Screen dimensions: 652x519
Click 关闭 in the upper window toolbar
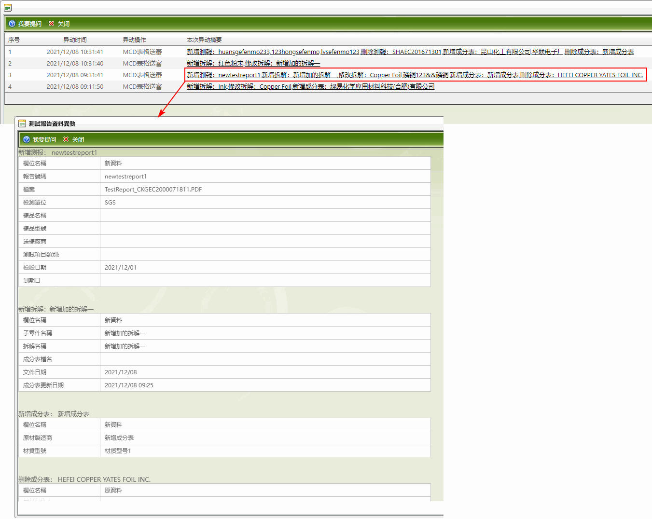pos(59,24)
